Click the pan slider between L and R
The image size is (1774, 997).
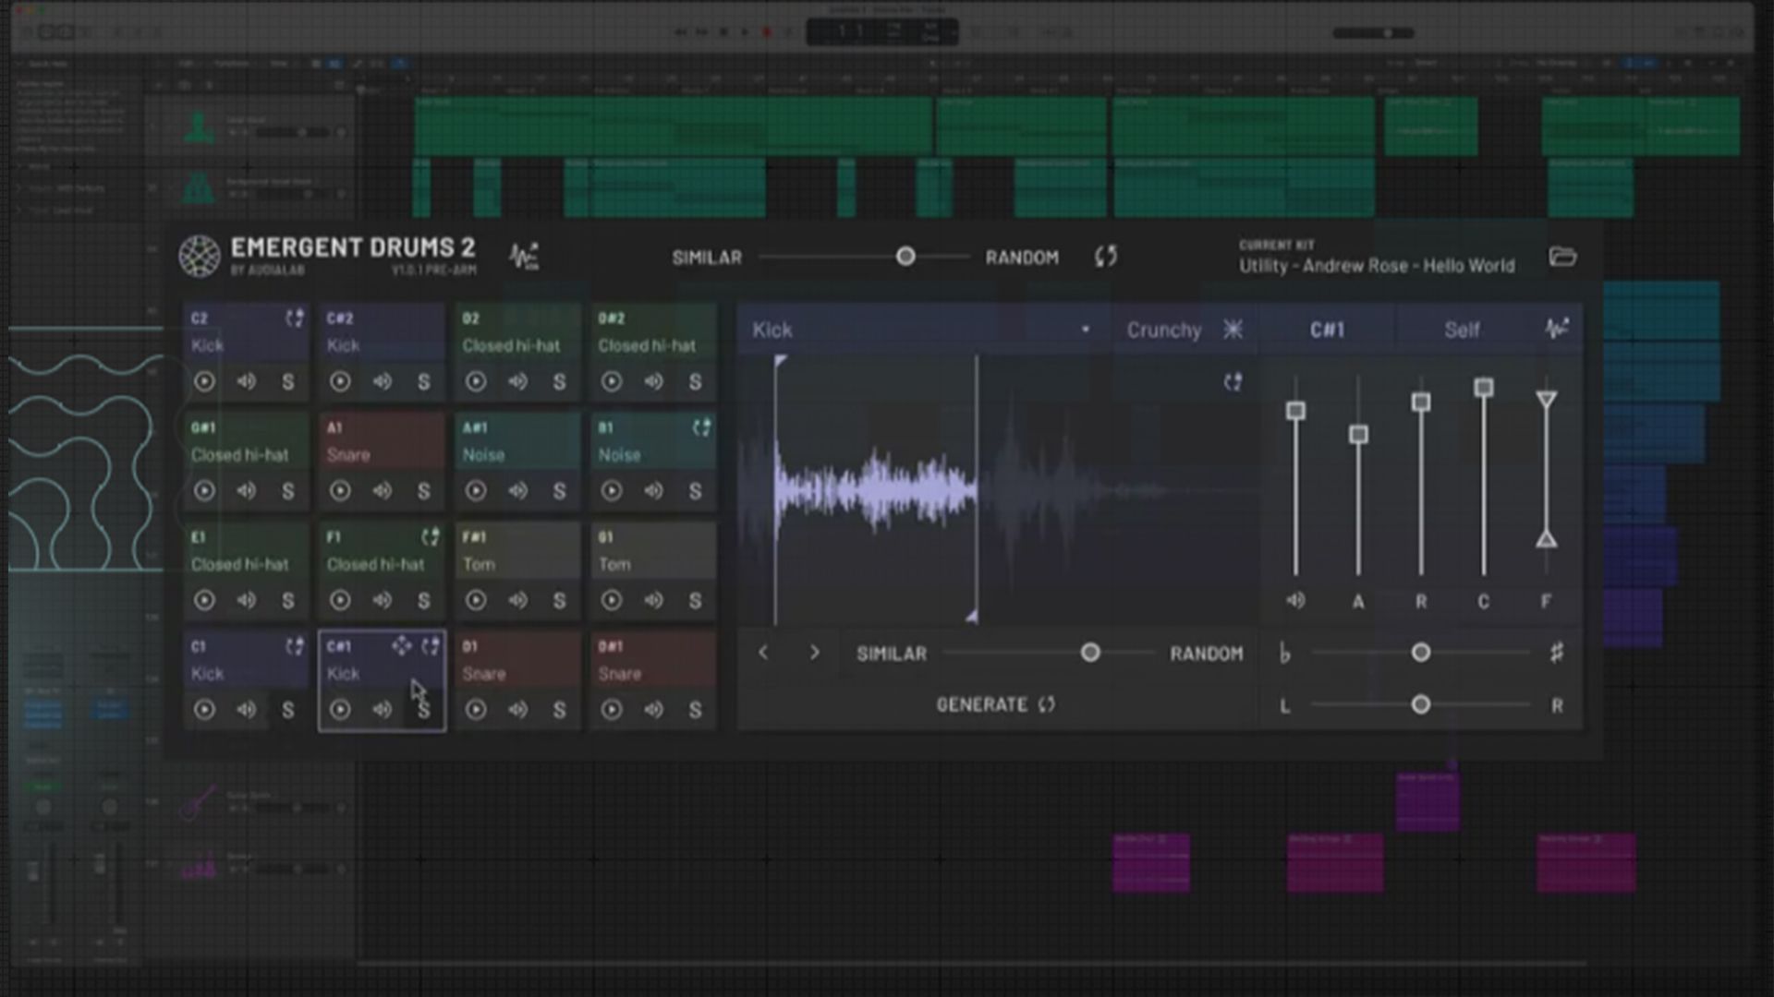[x=1420, y=704]
